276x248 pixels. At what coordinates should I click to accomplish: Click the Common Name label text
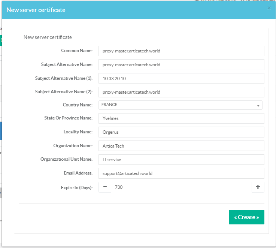click(76, 51)
